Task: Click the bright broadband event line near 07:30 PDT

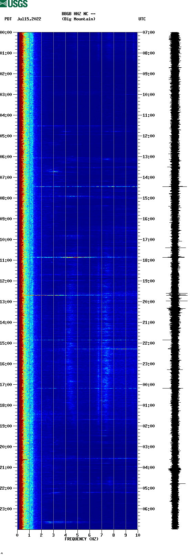Action: click(86, 186)
